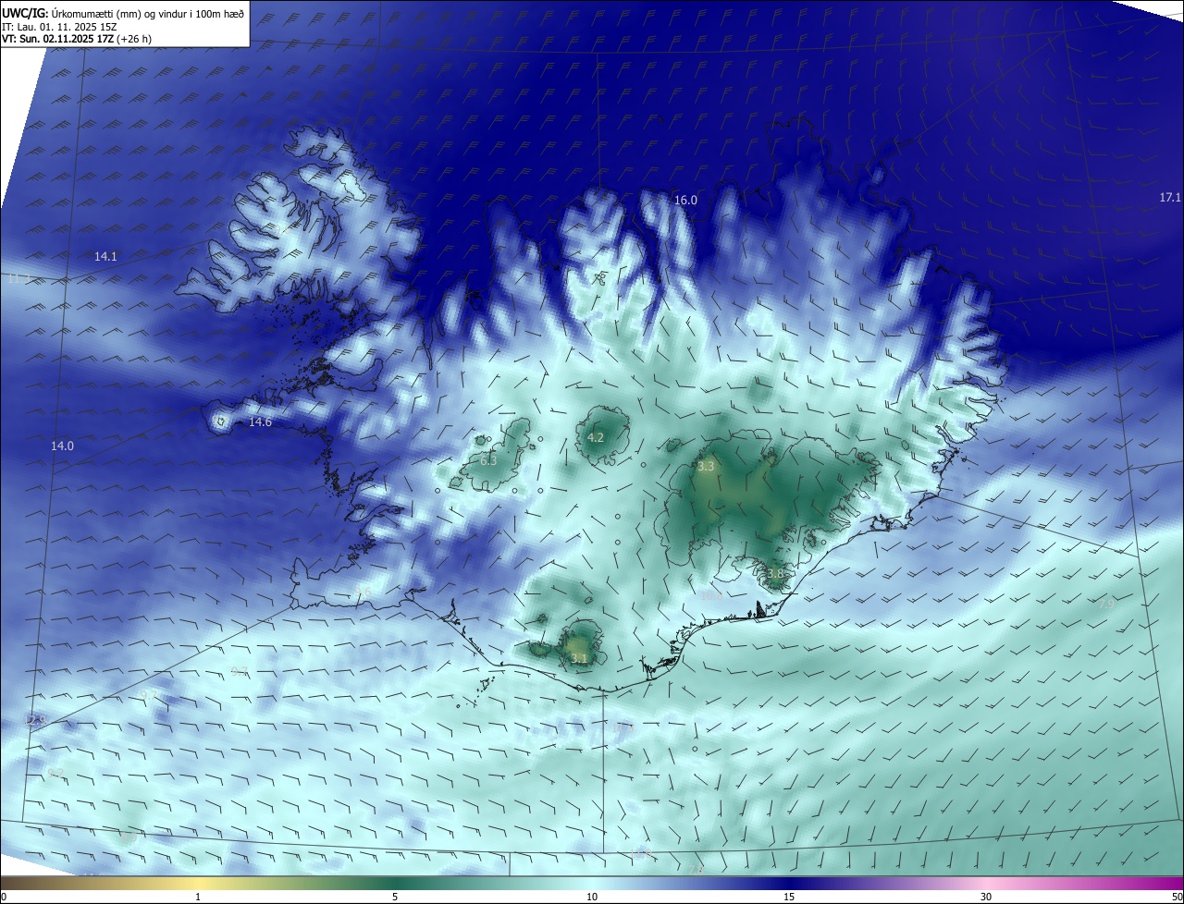Click the 14.6 value near the Snæfellsnes peninsula
The height and width of the screenshot is (904, 1184).
(260, 422)
